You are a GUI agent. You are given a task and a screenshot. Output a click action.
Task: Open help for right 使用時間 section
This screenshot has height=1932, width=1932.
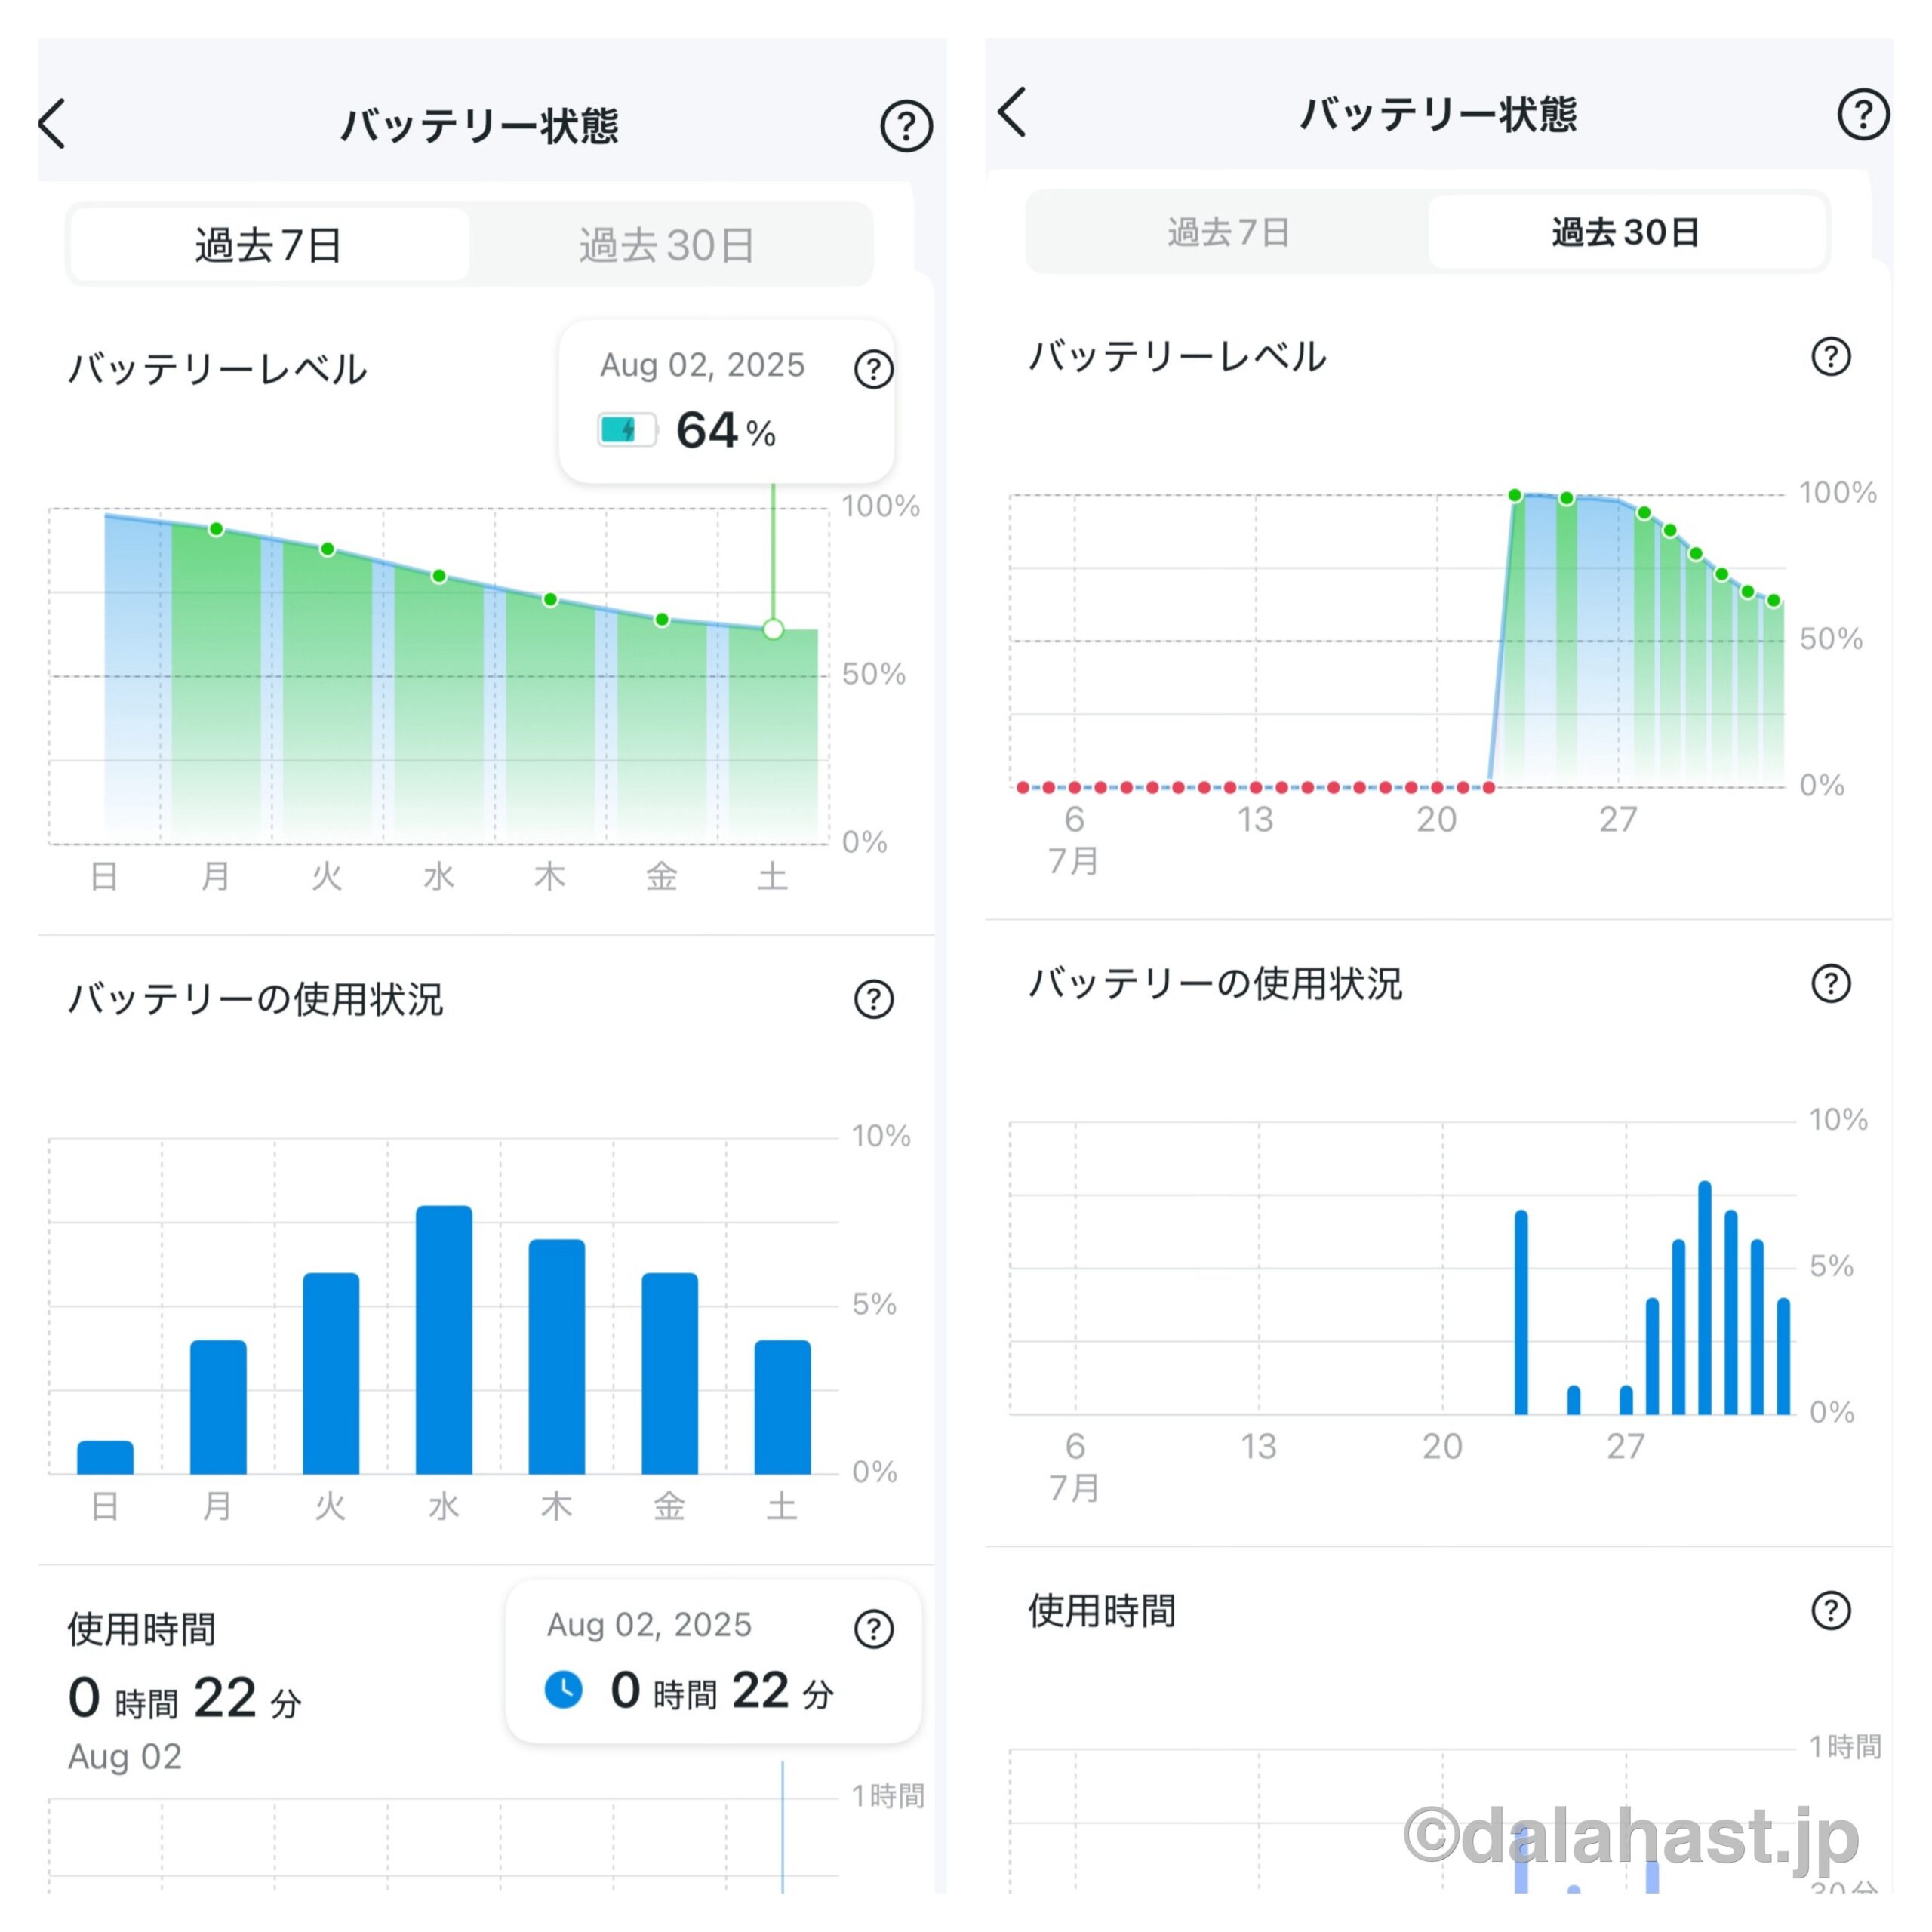pos(1830,1610)
